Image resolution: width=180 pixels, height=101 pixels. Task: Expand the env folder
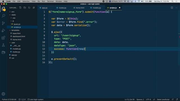pyautogui.click(x=13, y=12)
